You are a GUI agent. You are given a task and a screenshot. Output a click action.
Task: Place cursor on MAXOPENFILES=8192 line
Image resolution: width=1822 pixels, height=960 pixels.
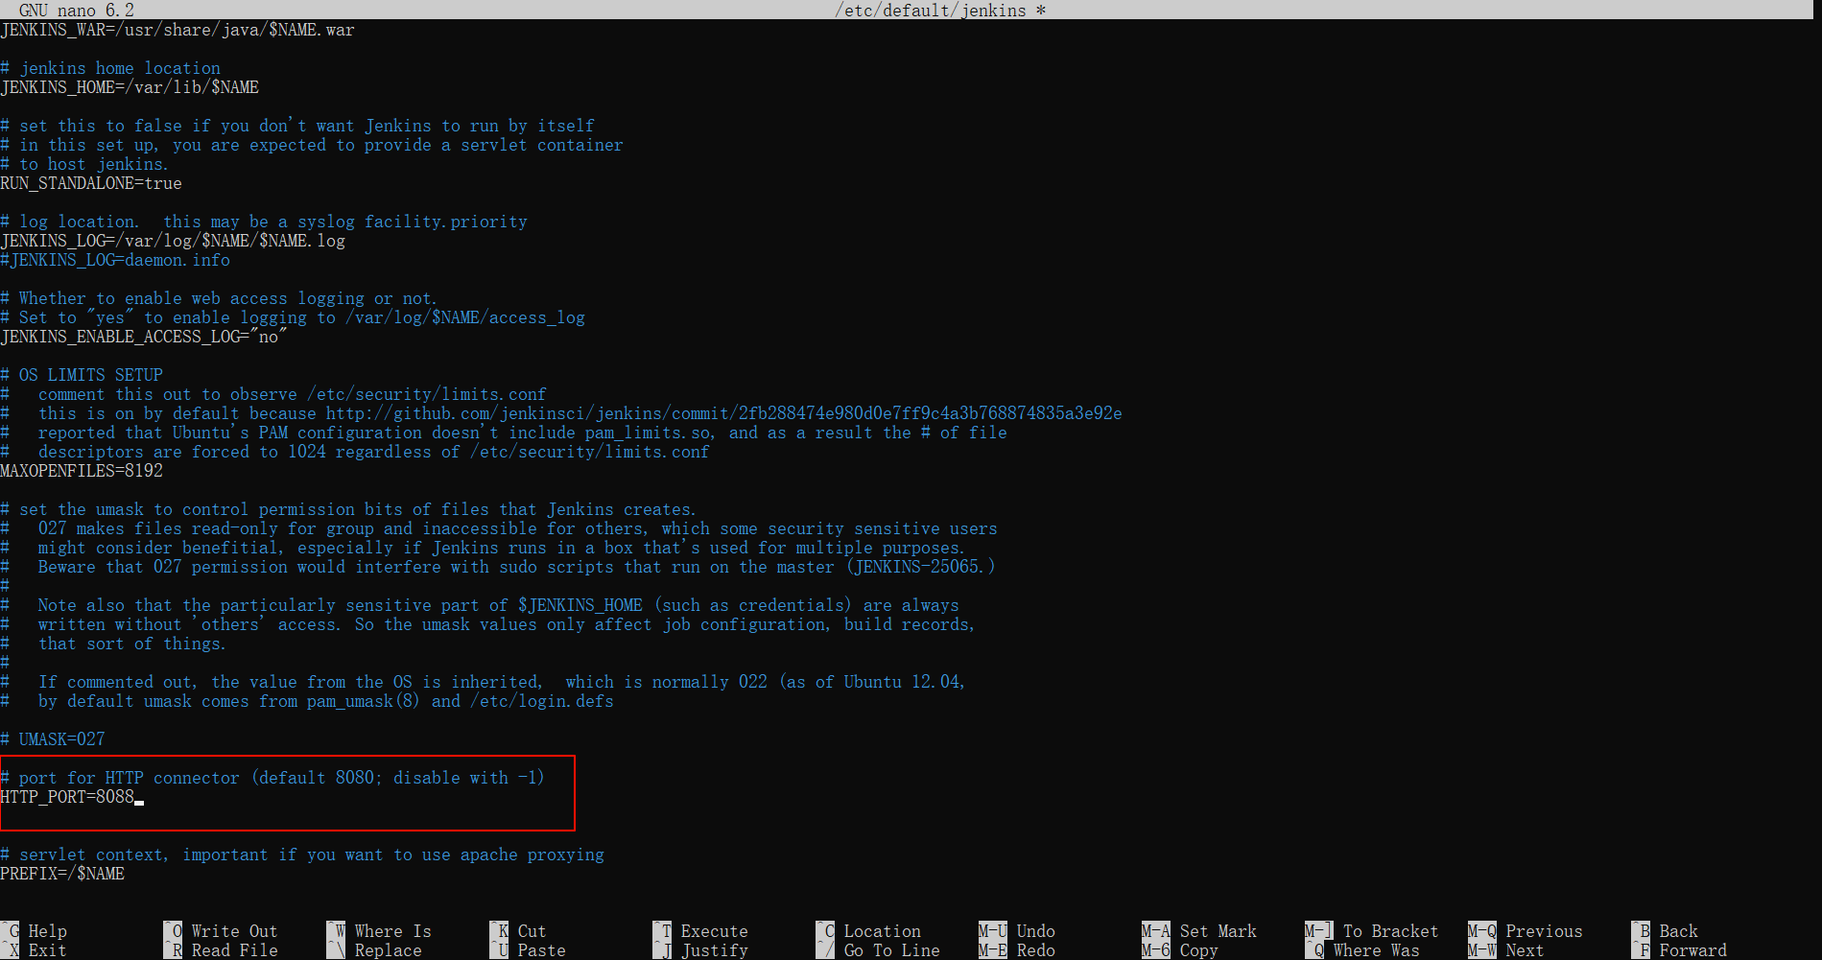click(82, 471)
